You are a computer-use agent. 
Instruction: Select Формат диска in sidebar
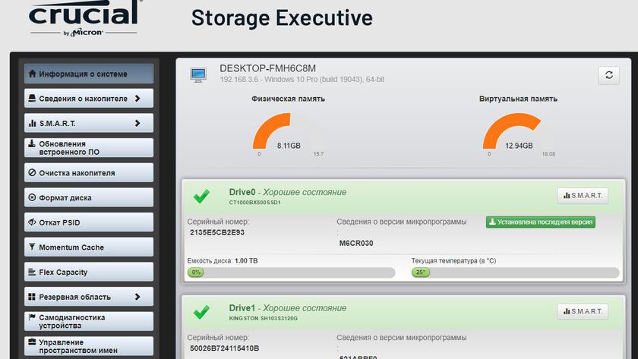click(x=89, y=198)
